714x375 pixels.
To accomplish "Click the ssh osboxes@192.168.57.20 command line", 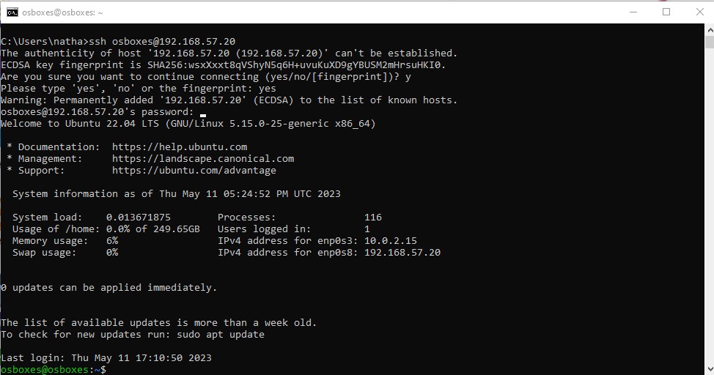I will click(118, 42).
